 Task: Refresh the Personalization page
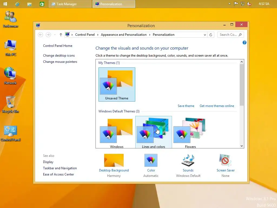[211, 35]
